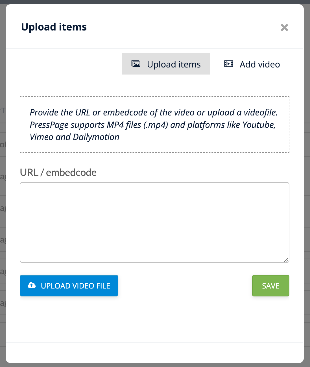Click the picture icon beside Upload items
310x367 pixels.
(x=136, y=64)
